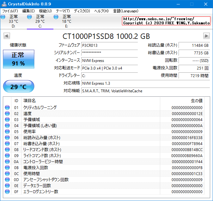Select raw value 000000016F8338

pos(187,138)
